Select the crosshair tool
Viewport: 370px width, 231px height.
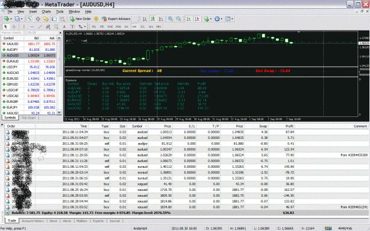(14, 27)
